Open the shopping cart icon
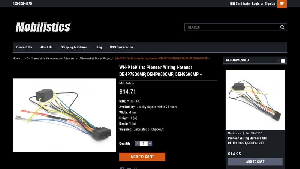300x169 pixels. [x=282, y=4]
